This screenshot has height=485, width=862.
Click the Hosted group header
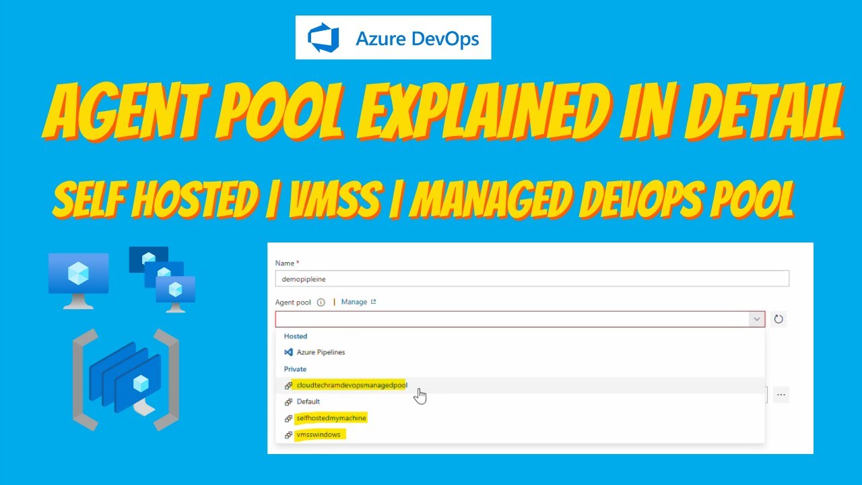click(x=296, y=336)
